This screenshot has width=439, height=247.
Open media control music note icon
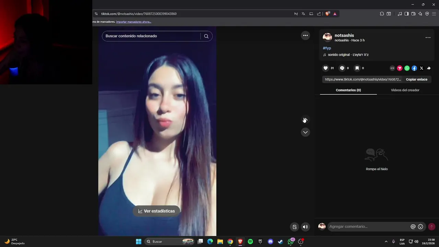point(400,14)
